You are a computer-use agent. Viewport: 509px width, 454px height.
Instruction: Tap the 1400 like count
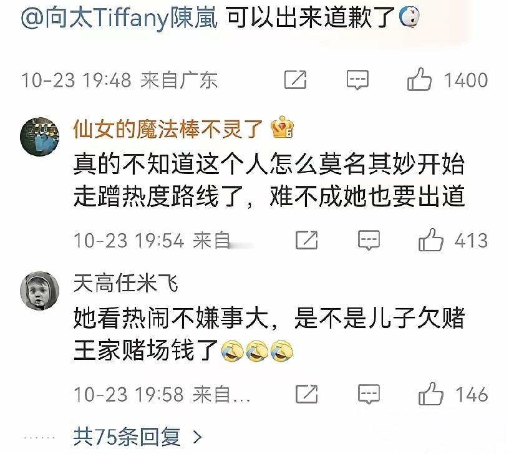[x=466, y=80]
